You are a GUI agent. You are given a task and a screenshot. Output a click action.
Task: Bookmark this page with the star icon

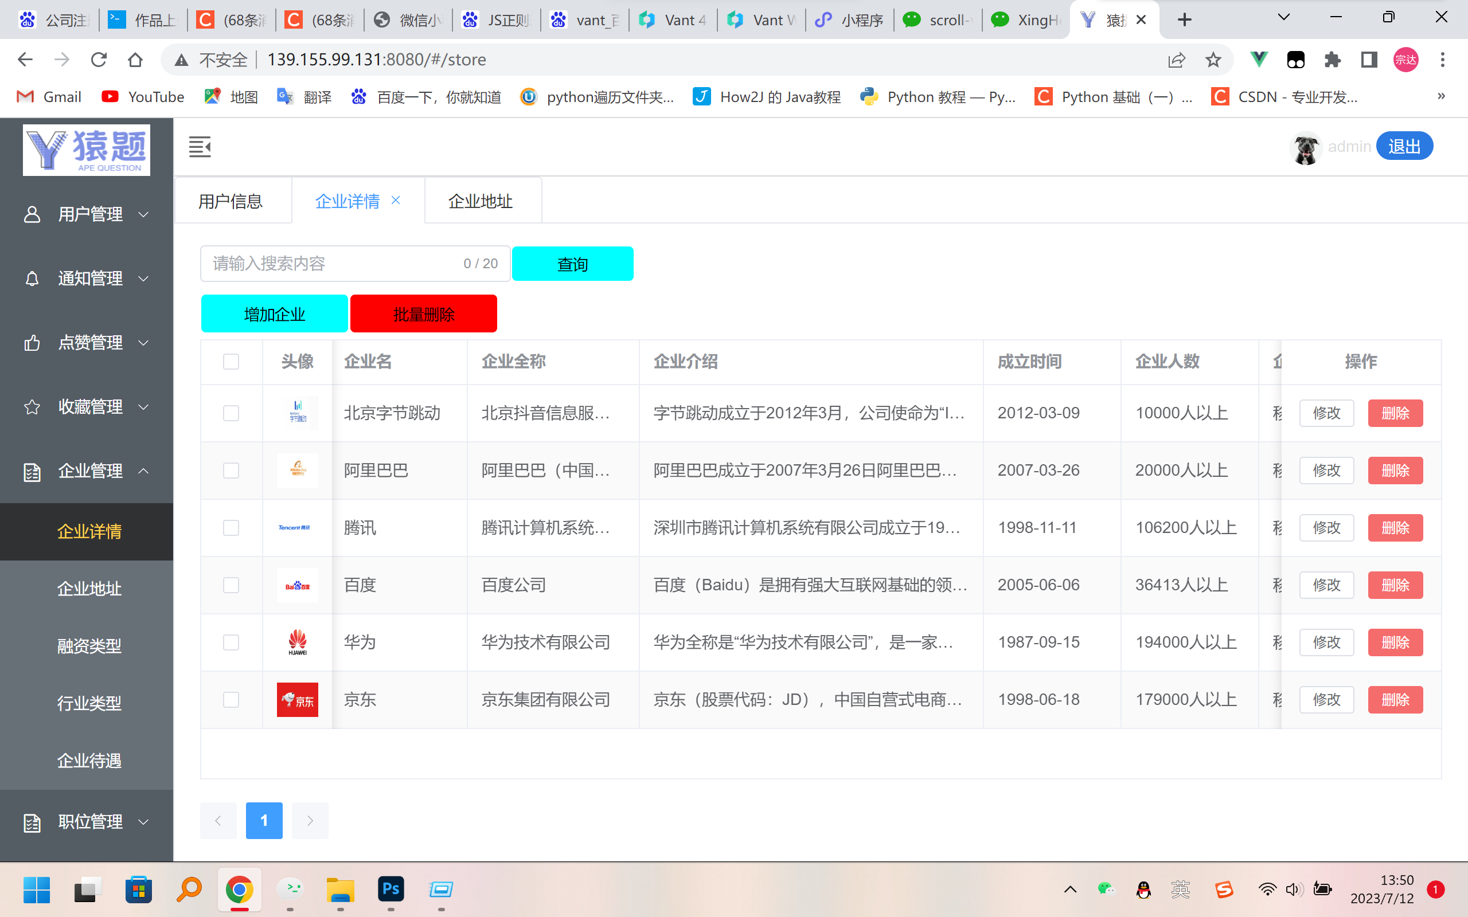pyautogui.click(x=1213, y=60)
